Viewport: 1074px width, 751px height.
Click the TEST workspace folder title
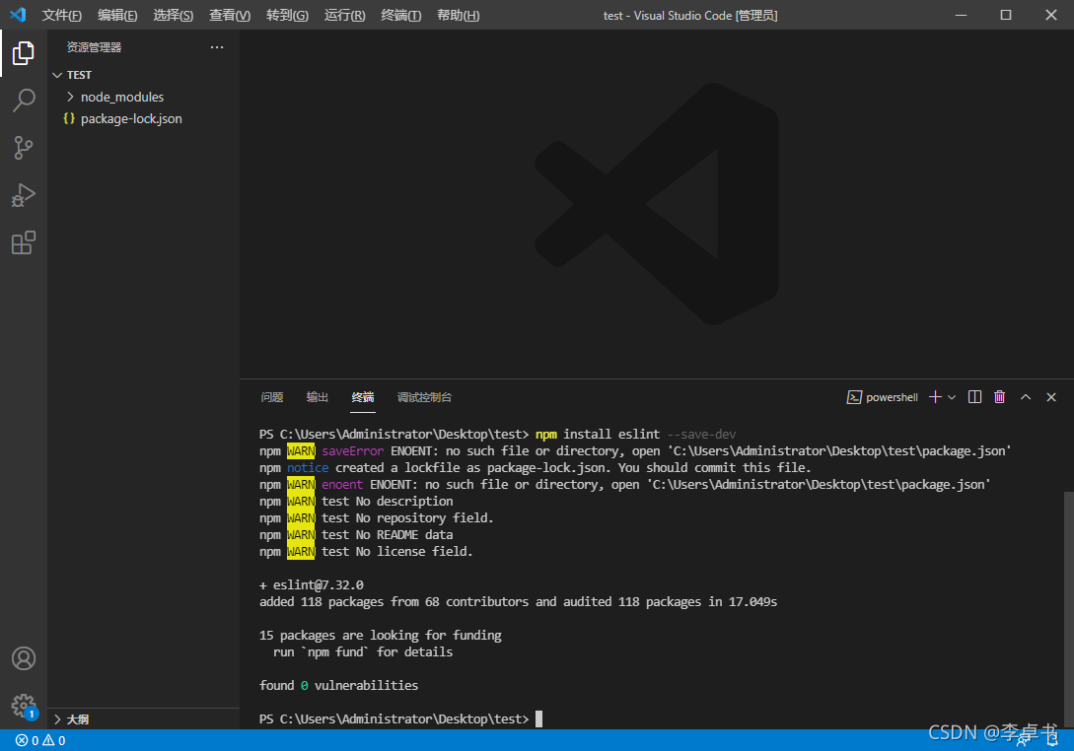pos(80,75)
